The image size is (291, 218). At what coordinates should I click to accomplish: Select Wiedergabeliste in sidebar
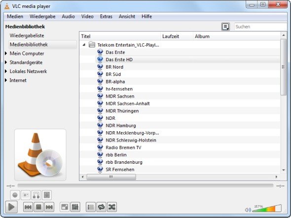click(x=27, y=36)
